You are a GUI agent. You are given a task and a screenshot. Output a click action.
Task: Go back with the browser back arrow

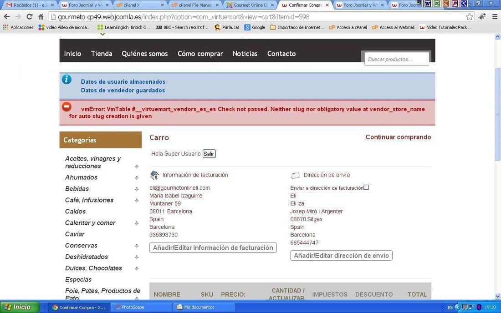(7, 16)
